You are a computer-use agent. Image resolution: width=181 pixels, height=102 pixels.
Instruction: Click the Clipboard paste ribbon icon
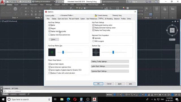pyautogui.click(x=165, y=9)
